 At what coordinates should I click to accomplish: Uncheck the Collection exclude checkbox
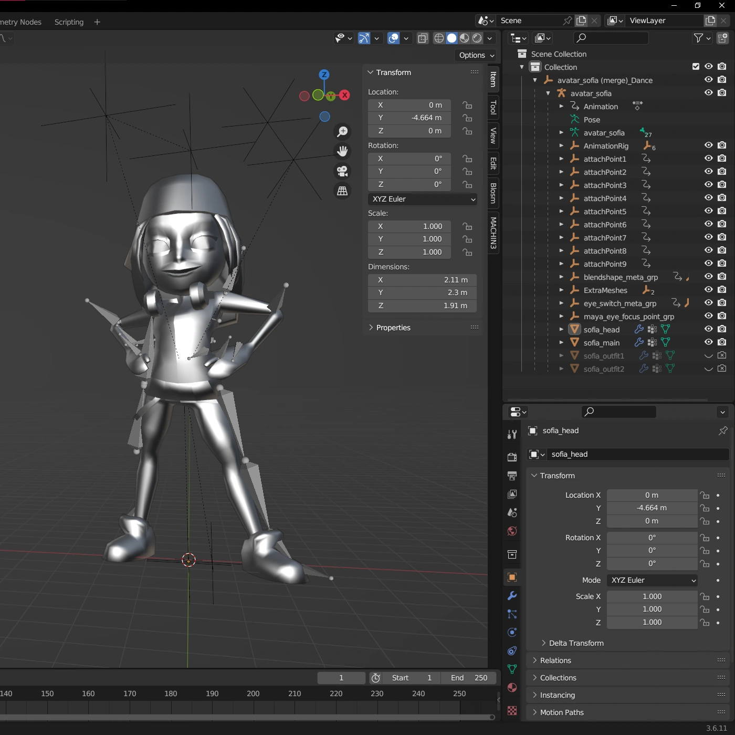tap(696, 67)
